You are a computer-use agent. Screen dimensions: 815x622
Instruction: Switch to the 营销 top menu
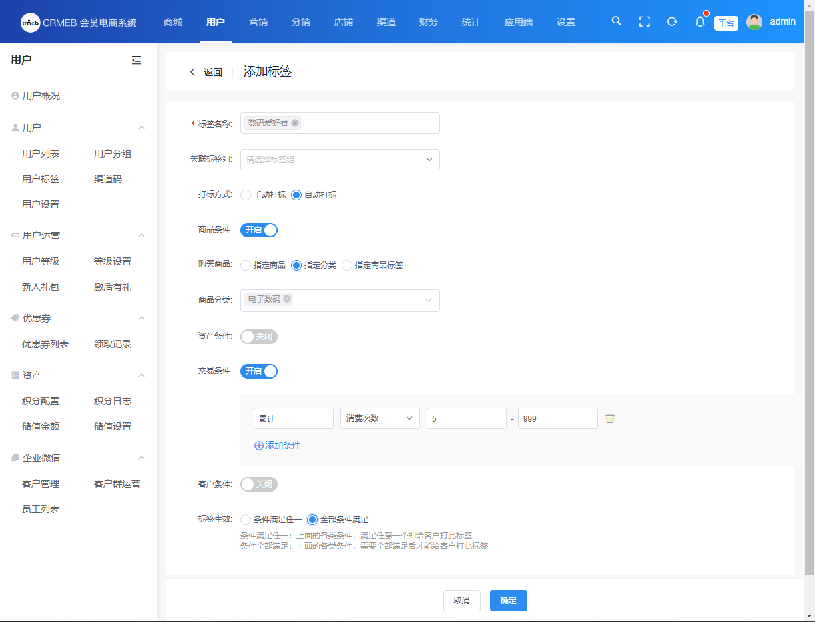pos(258,22)
